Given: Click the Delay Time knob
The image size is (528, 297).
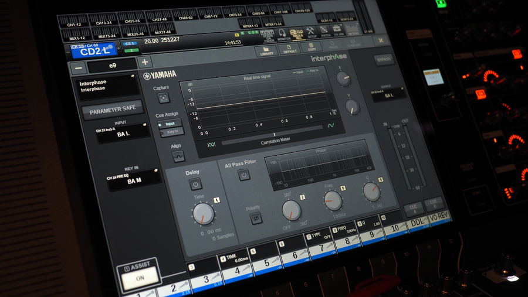Looking at the screenshot, I should pos(204,213).
